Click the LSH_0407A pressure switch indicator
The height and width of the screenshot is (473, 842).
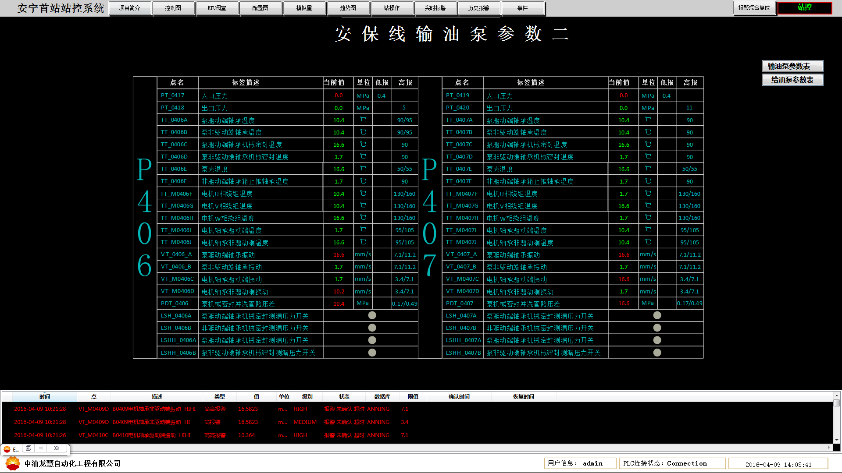pos(657,315)
